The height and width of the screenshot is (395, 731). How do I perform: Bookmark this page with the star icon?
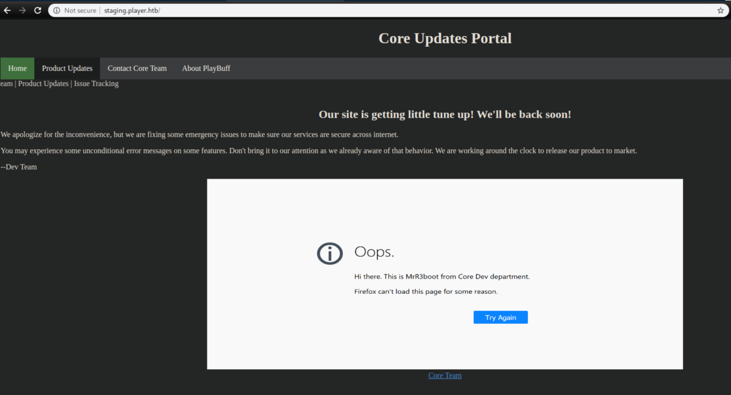pyautogui.click(x=721, y=10)
